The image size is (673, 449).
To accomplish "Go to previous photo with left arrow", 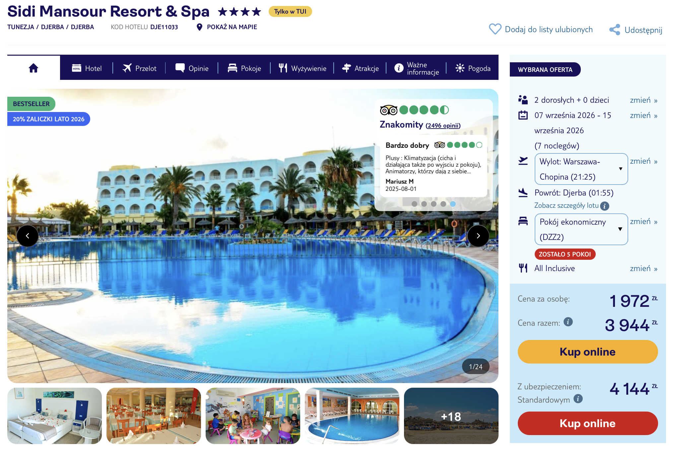I will (28, 236).
